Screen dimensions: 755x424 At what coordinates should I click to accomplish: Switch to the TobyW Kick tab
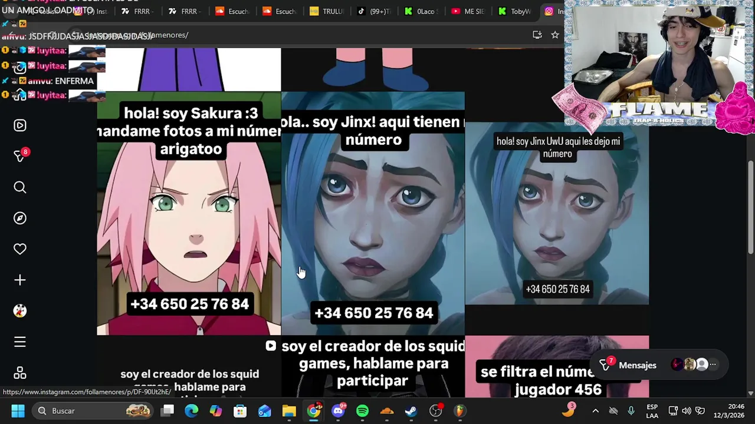516,11
